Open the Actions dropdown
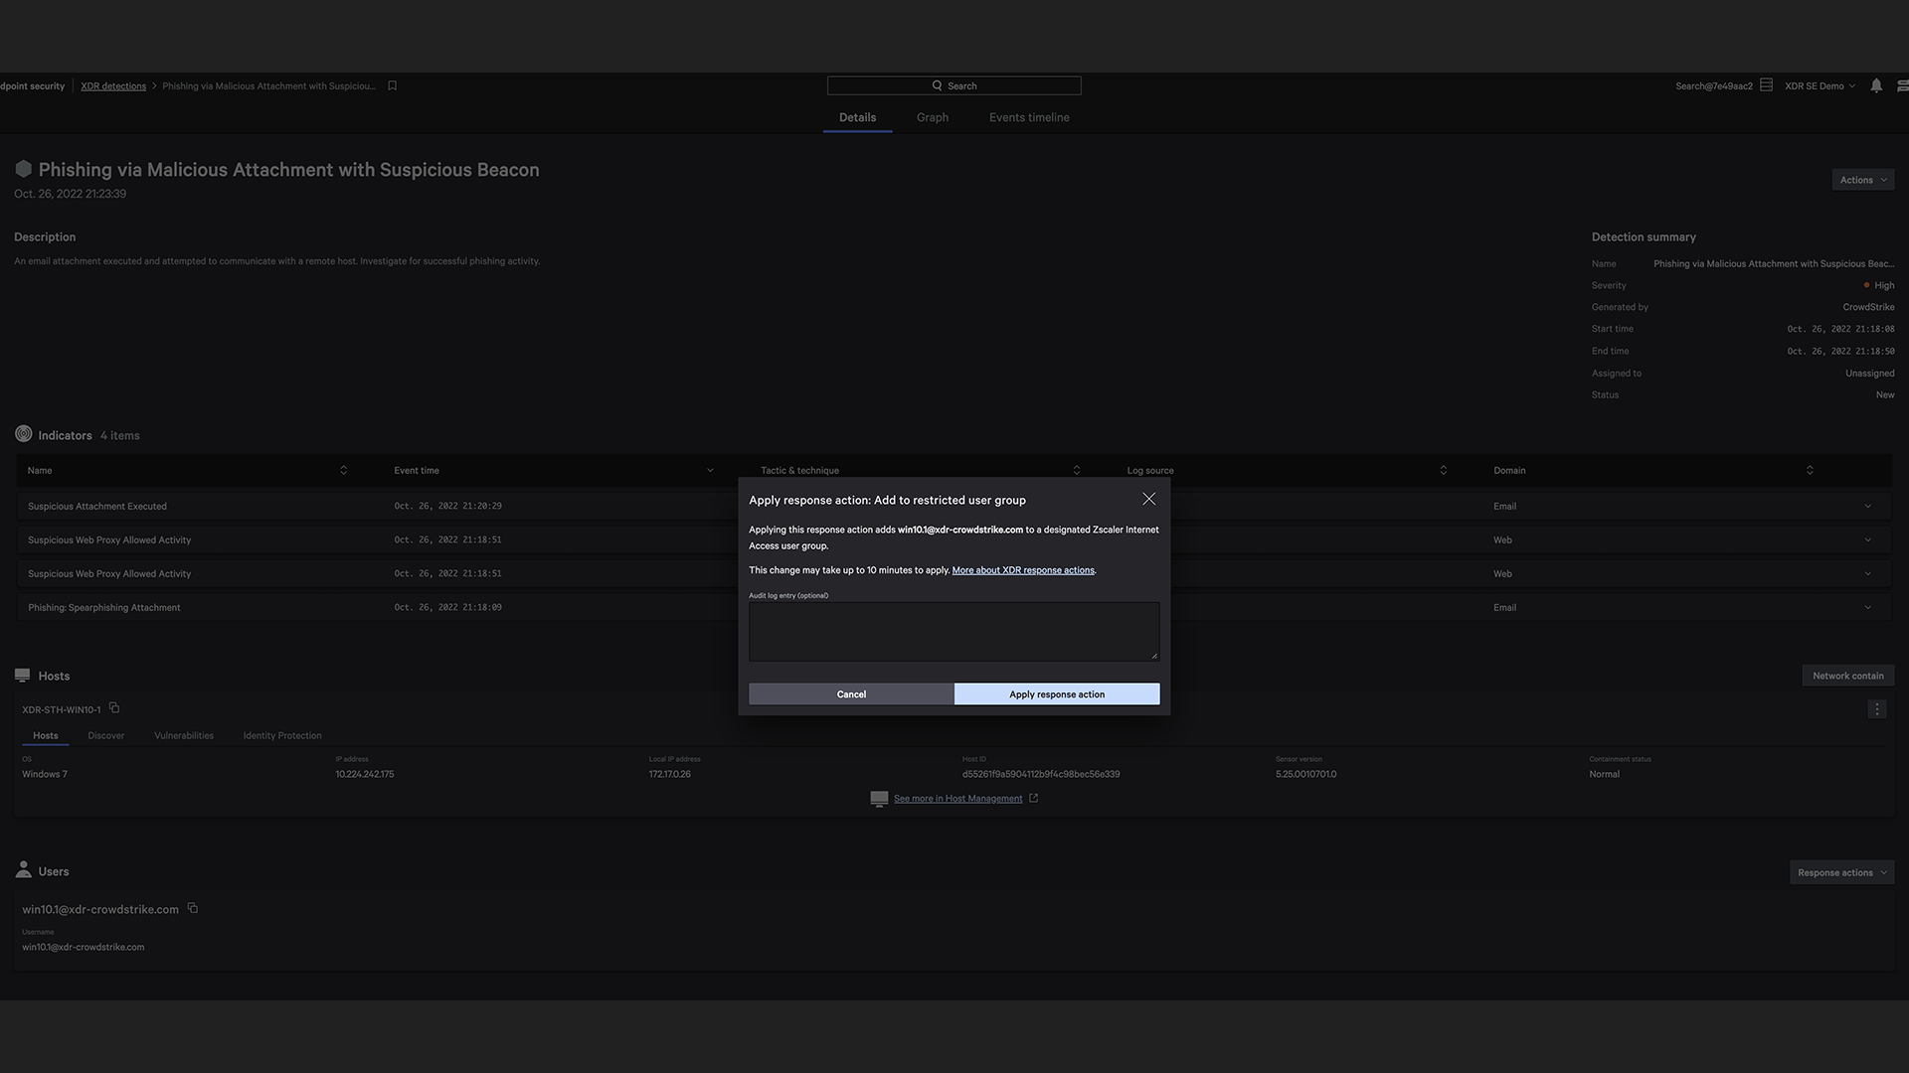Viewport: 1909px width, 1073px height. [x=1862, y=180]
